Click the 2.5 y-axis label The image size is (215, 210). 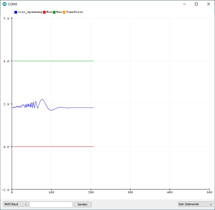(6, 104)
